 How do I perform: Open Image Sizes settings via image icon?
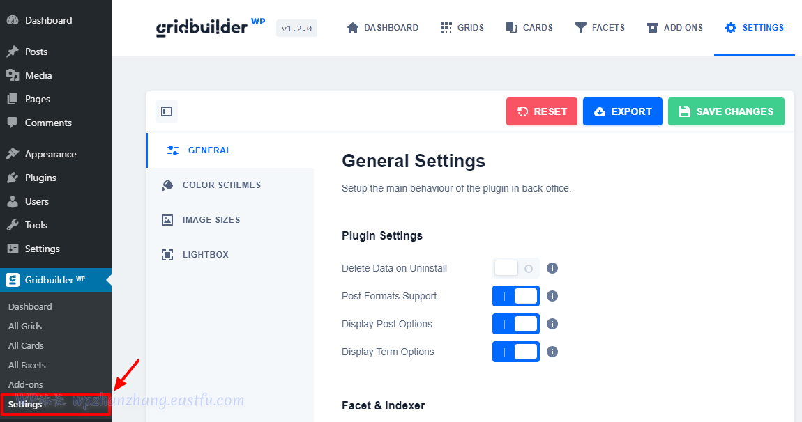pyautogui.click(x=167, y=219)
